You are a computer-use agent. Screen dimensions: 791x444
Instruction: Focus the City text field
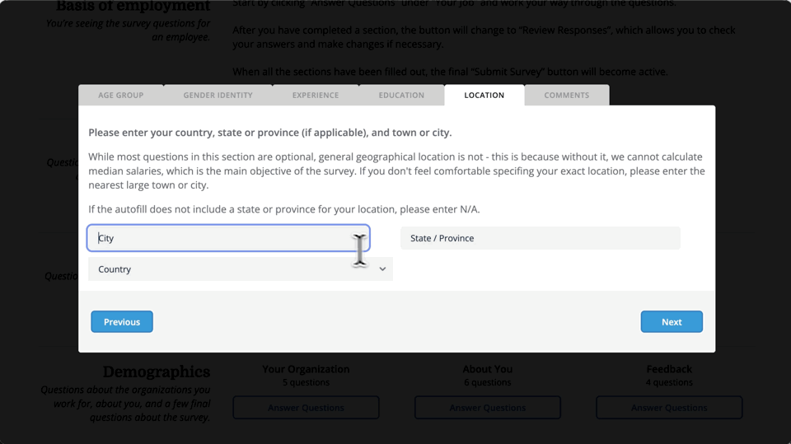click(222, 238)
